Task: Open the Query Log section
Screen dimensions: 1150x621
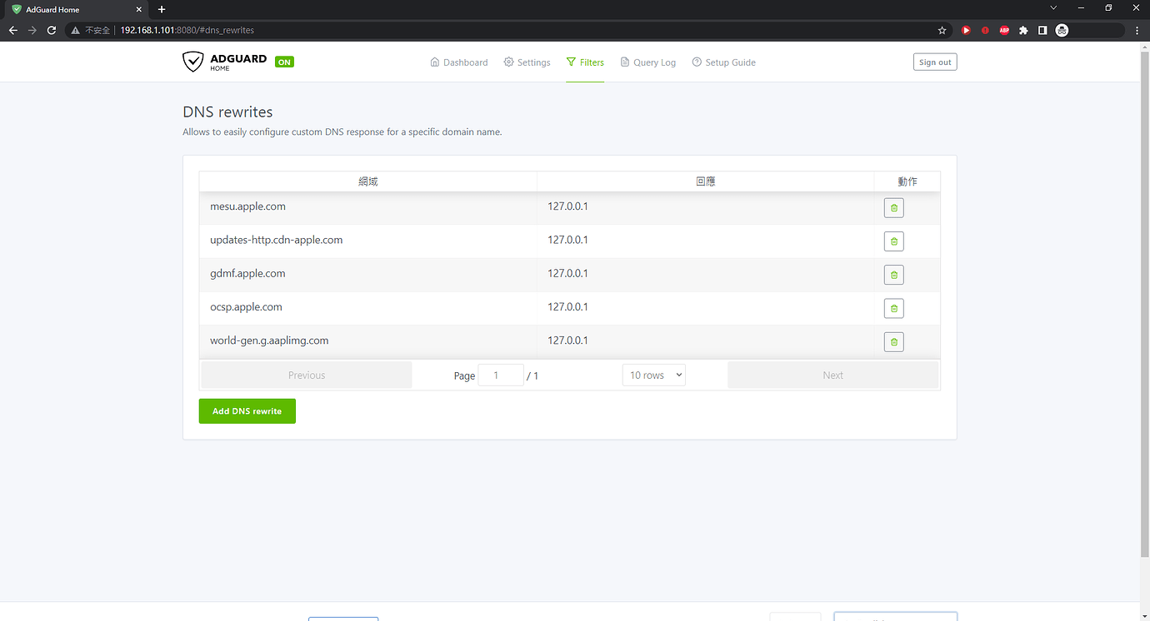Action: [648, 62]
